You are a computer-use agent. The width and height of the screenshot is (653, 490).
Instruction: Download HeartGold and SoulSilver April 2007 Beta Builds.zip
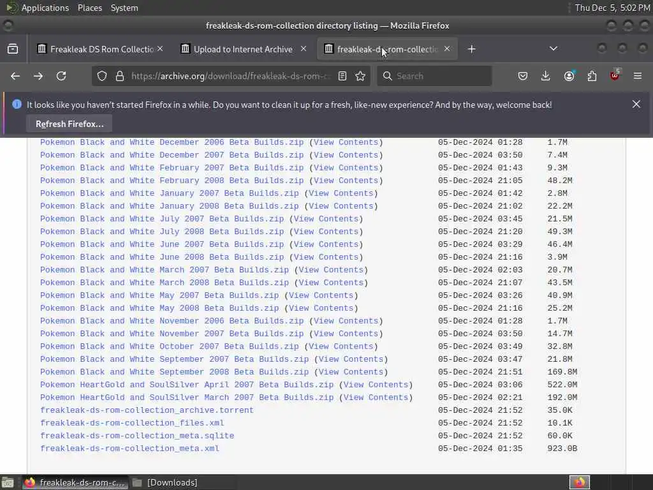click(x=187, y=385)
